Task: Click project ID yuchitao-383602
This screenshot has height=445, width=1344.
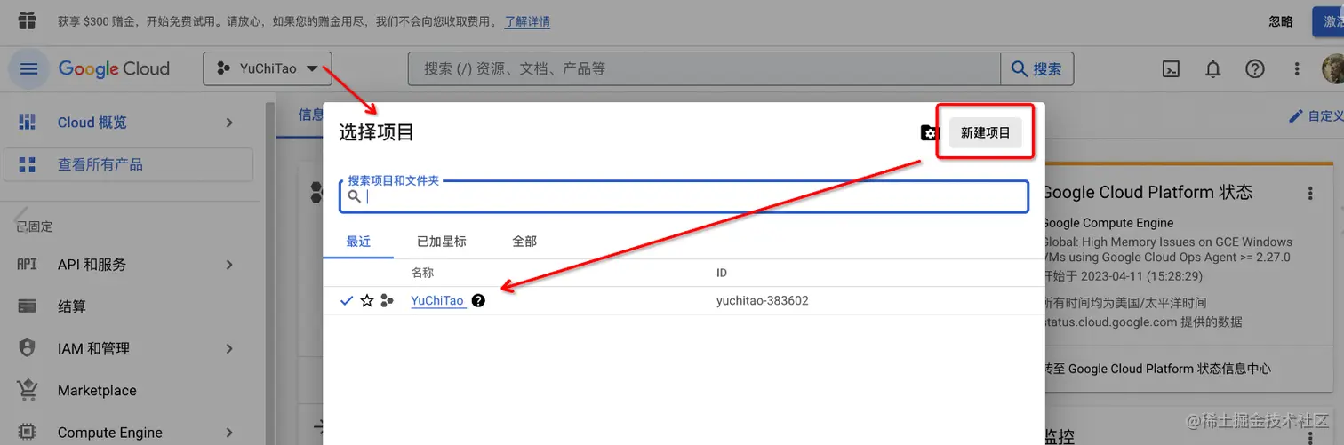Action: point(762,301)
